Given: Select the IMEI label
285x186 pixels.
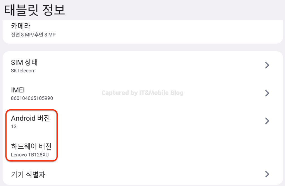Looking at the screenshot, I should click(18, 90).
